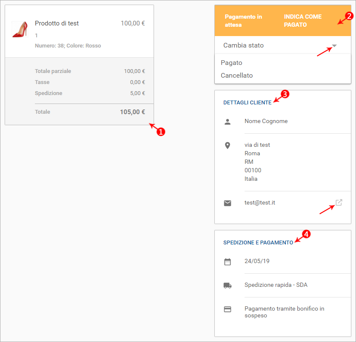The height and width of the screenshot is (342, 356).
Task: Click the test@test.it email address
Action: 260,202
